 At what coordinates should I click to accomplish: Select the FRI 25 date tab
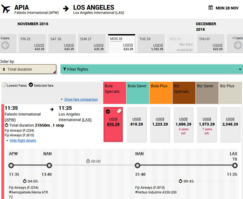tap(33, 44)
